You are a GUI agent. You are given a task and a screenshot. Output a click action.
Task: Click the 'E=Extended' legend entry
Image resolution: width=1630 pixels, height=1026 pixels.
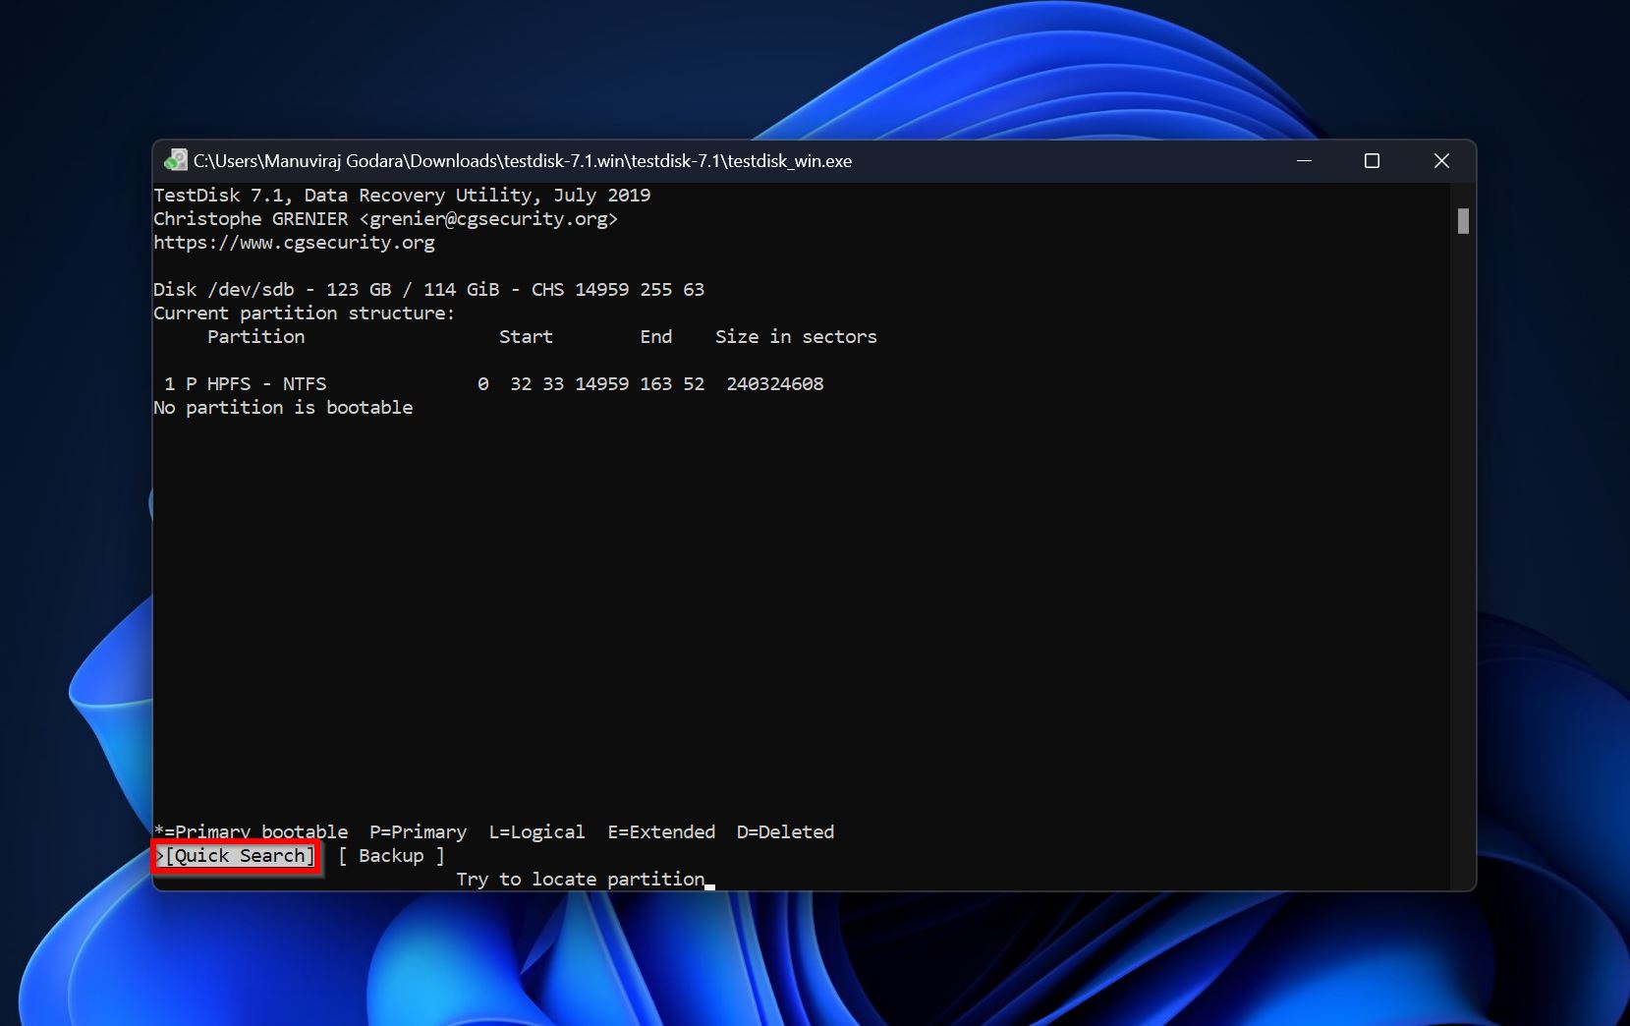(661, 832)
